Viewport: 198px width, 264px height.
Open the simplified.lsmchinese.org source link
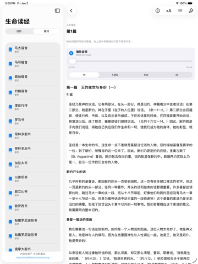(32, 257)
